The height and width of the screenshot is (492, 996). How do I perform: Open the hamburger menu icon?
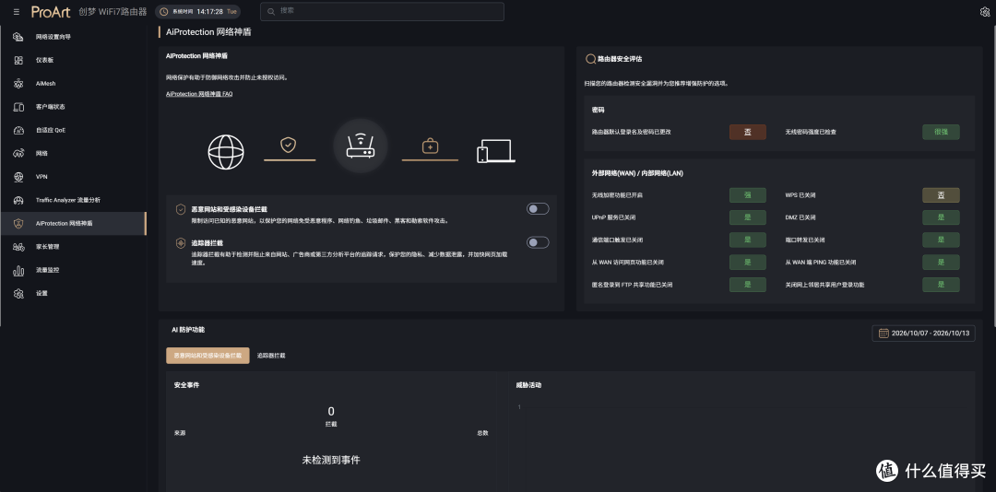tap(17, 11)
